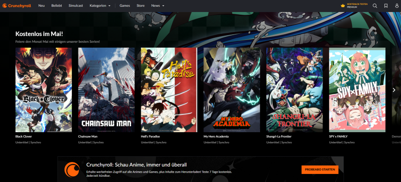Open the account profile icon
The height and width of the screenshot is (182, 401).
click(397, 6)
